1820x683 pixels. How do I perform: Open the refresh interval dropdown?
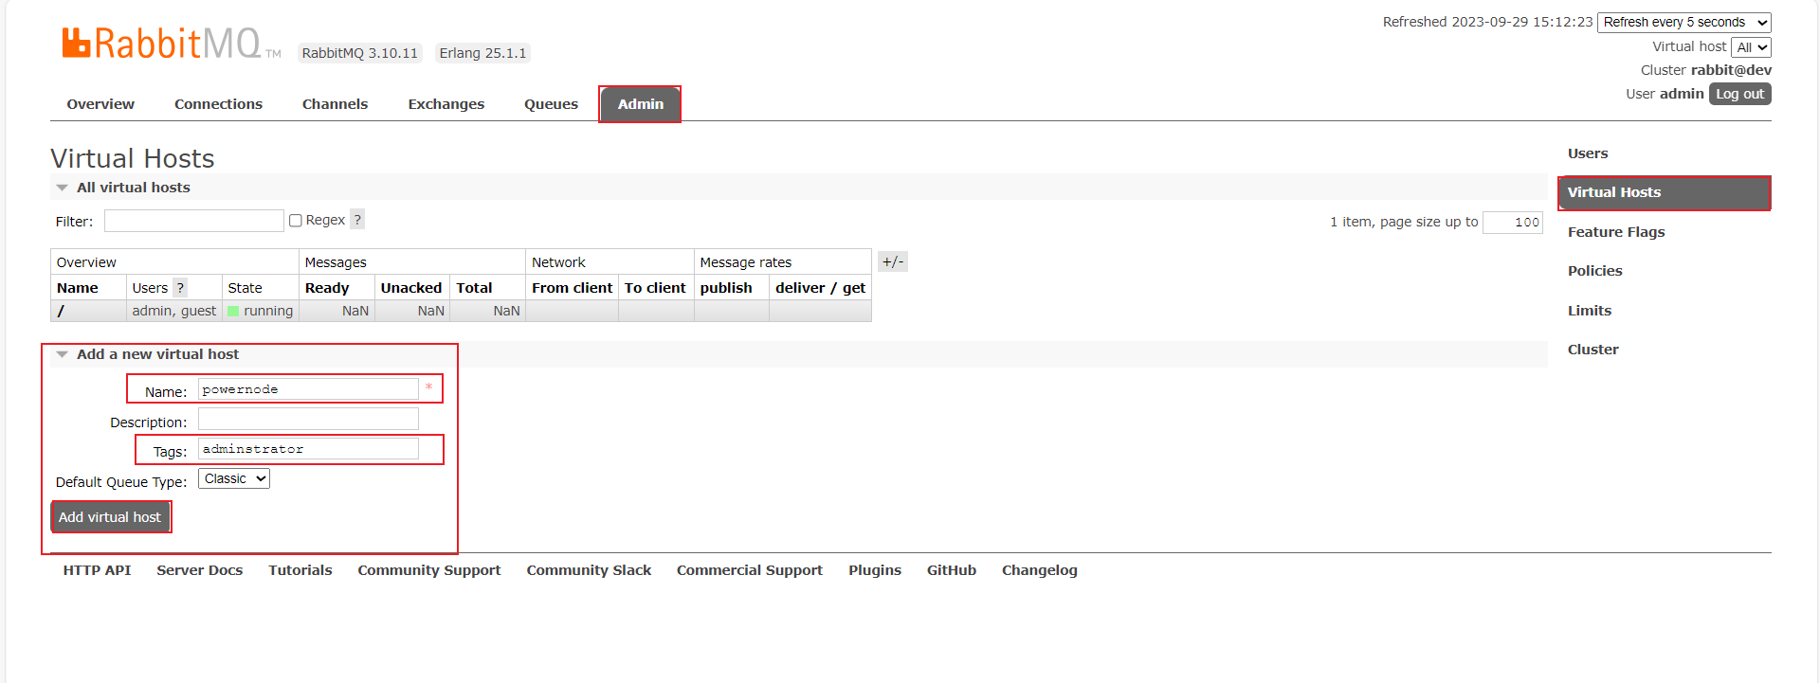1684,22
